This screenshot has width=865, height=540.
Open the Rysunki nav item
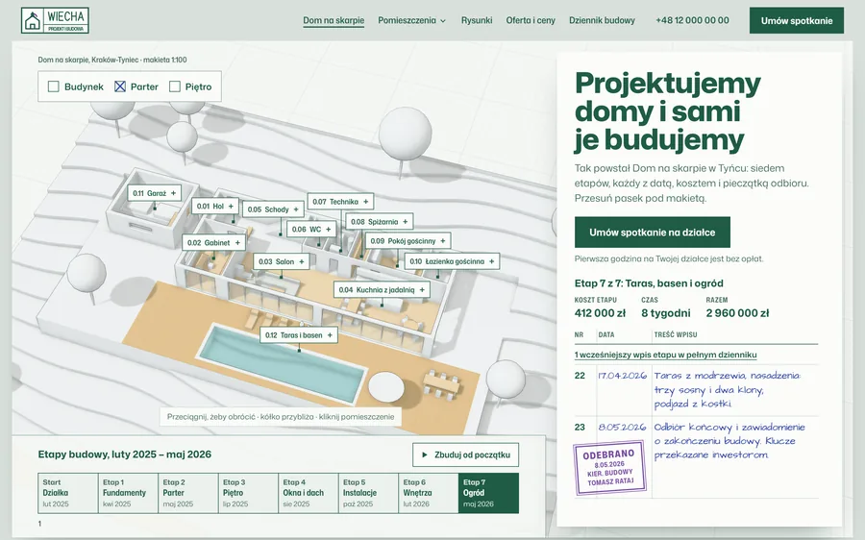coord(477,20)
